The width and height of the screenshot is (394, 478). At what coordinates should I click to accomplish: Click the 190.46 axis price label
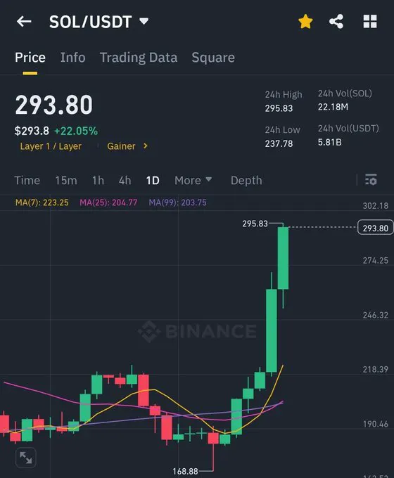point(376,424)
